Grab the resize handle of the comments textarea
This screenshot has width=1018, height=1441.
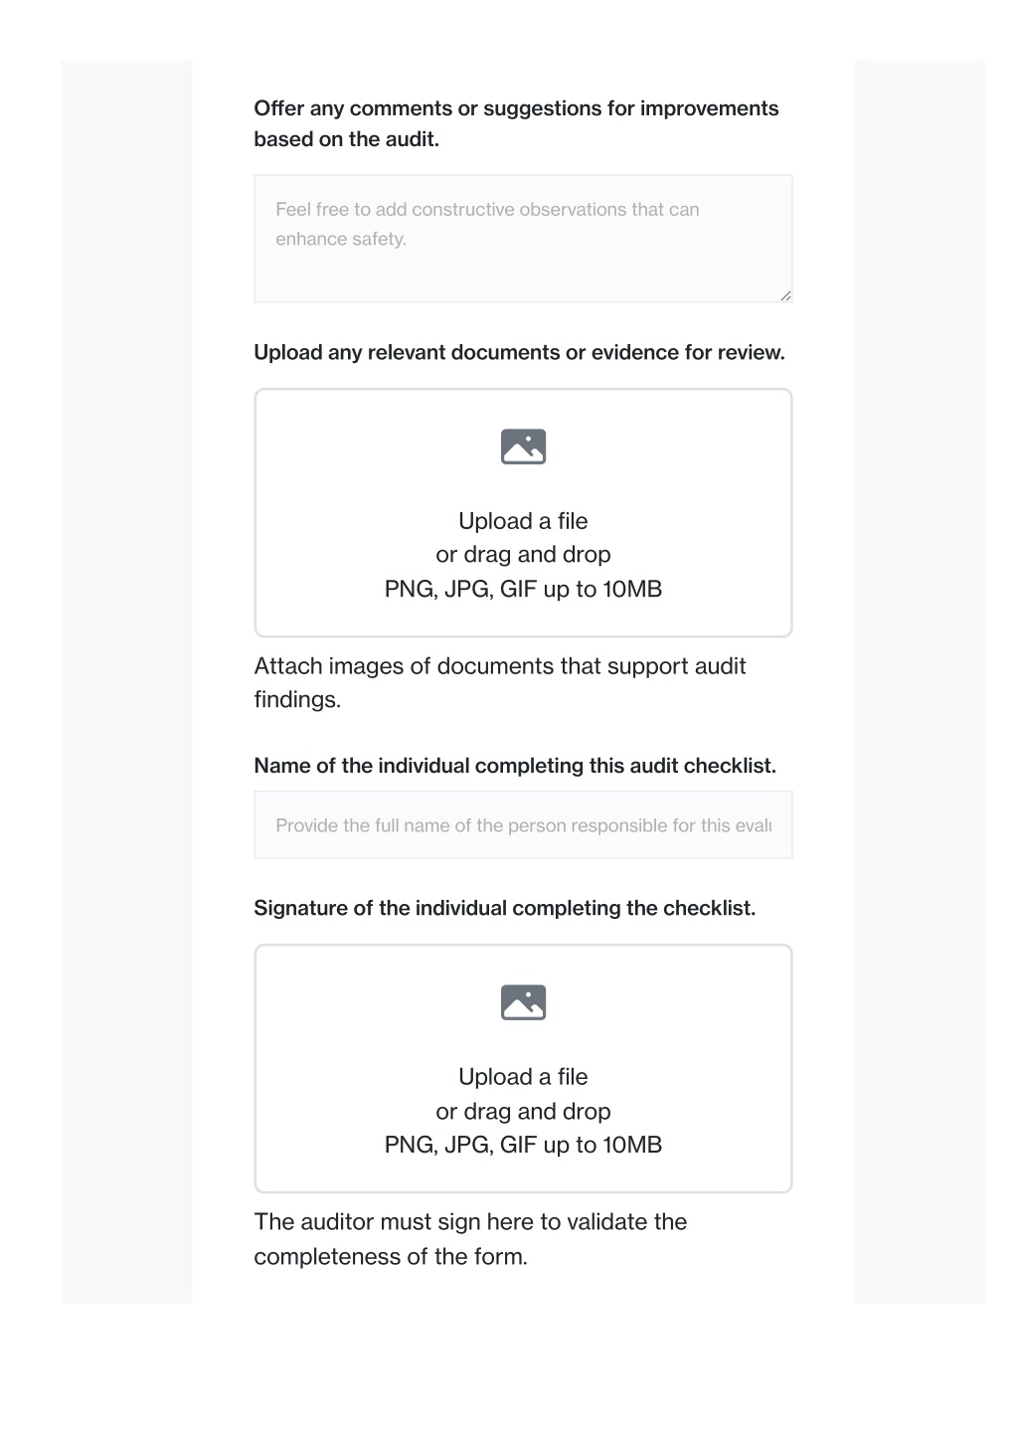point(785,295)
